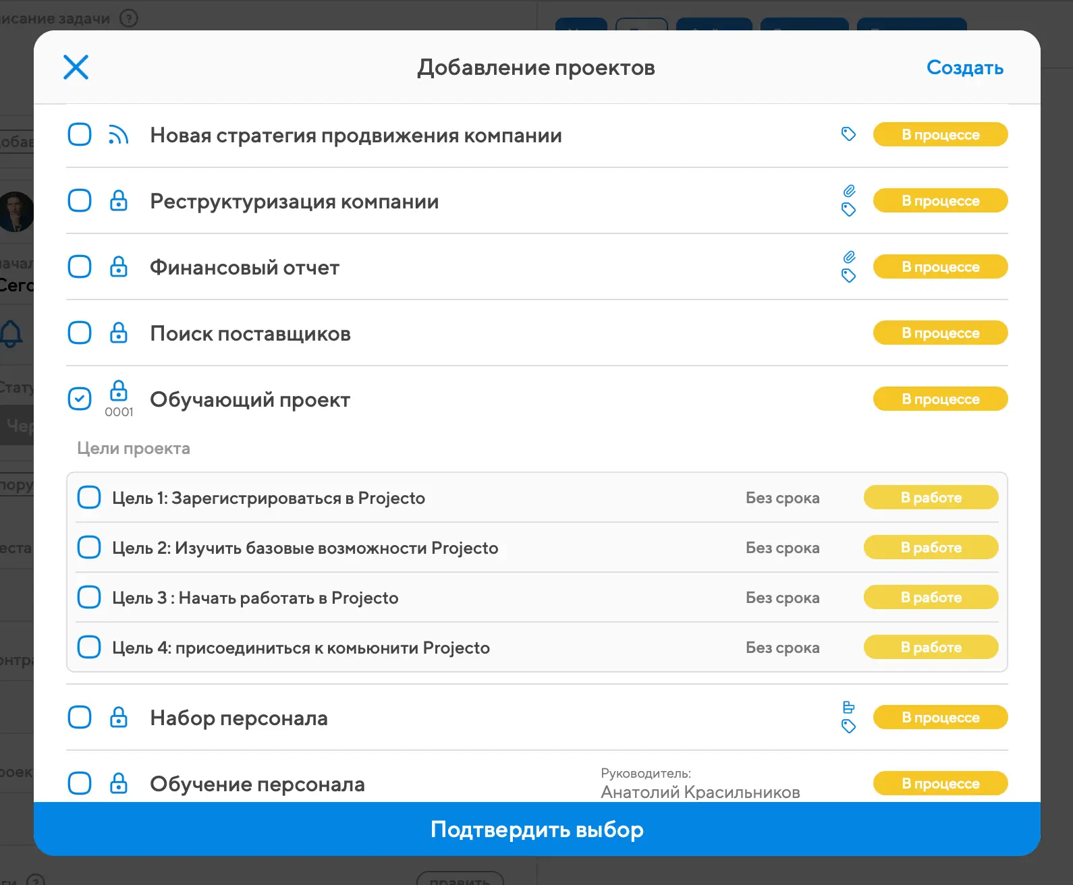Click В работе status on Цель 1
This screenshot has height=885, width=1073.
931,498
